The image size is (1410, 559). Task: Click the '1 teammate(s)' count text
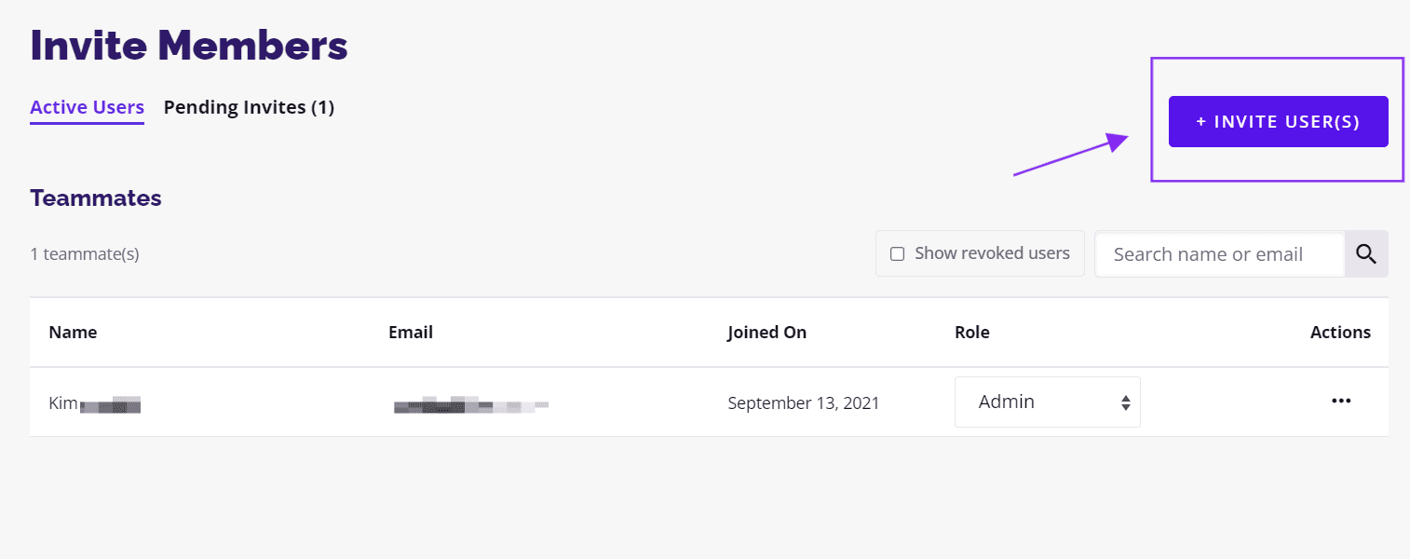coord(85,253)
